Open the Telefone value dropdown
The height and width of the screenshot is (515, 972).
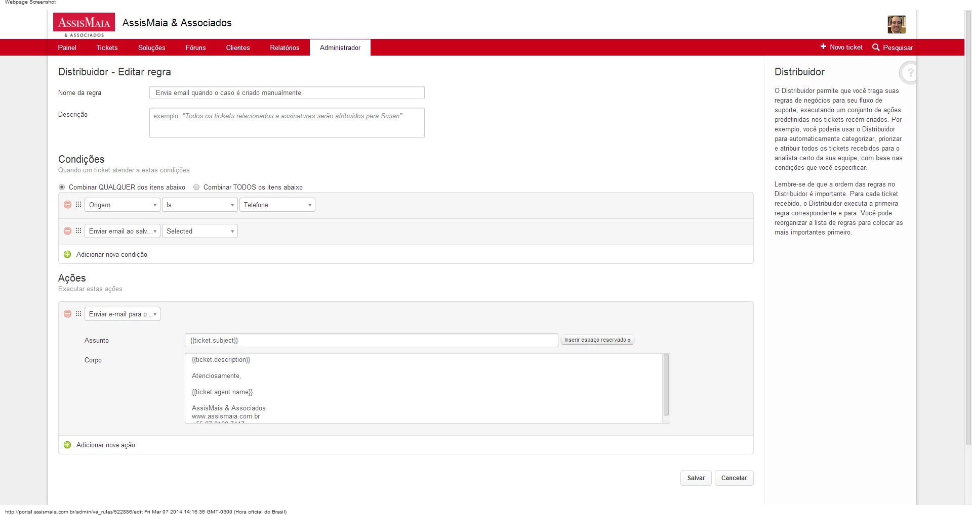(277, 205)
